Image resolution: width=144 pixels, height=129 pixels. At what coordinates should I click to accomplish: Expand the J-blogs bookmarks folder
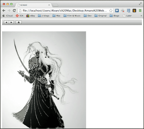pos(43,16)
